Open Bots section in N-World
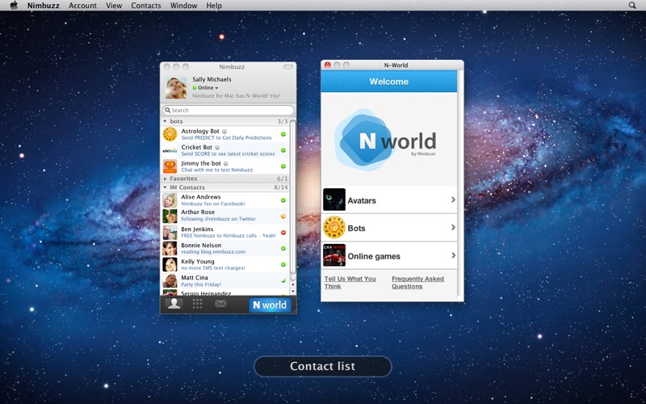The height and width of the screenshot is (404, 646). pos(389,228)
